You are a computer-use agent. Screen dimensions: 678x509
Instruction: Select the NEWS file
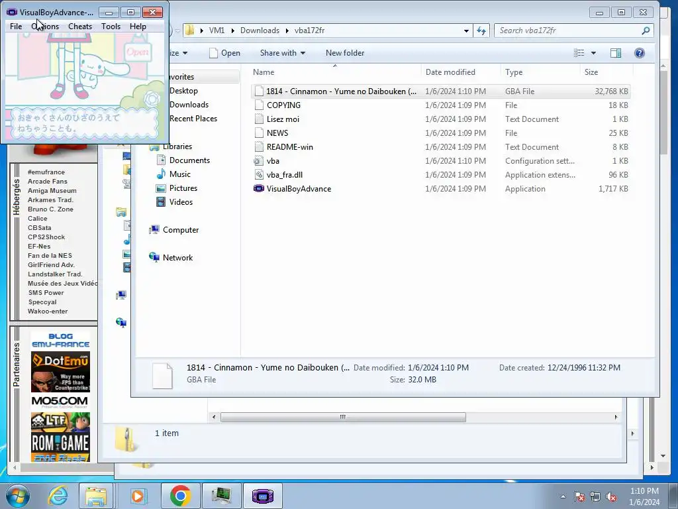tap(277, 133)
